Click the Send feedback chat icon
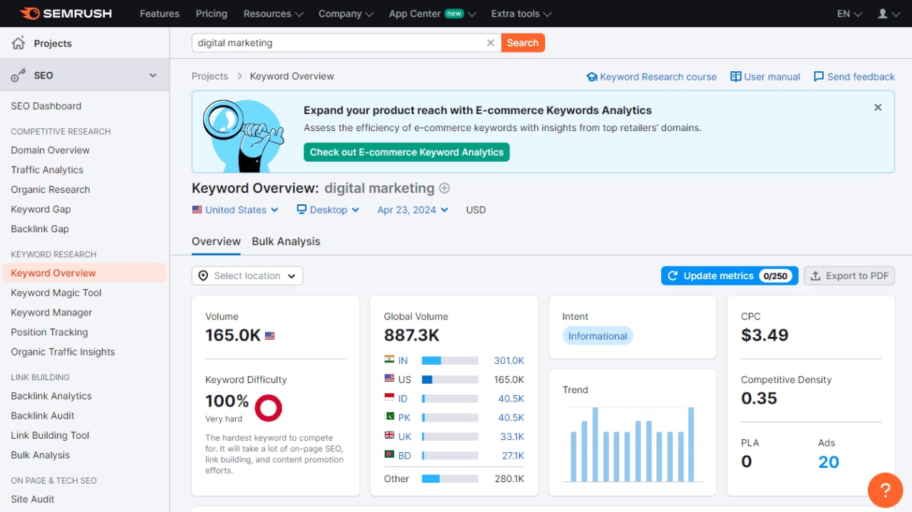 tap(819, 77)
